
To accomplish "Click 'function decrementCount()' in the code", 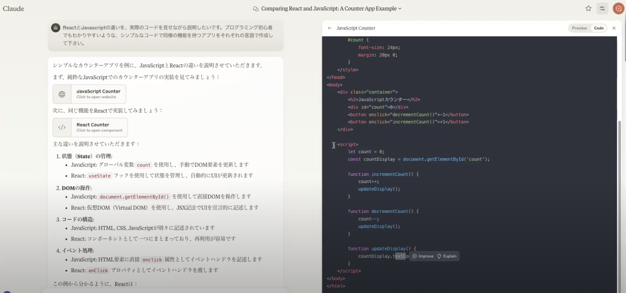I will (381, 212).
